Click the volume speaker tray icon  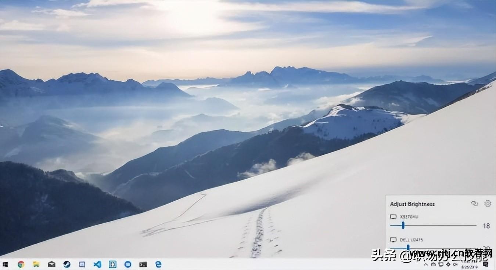pos(456,264)
